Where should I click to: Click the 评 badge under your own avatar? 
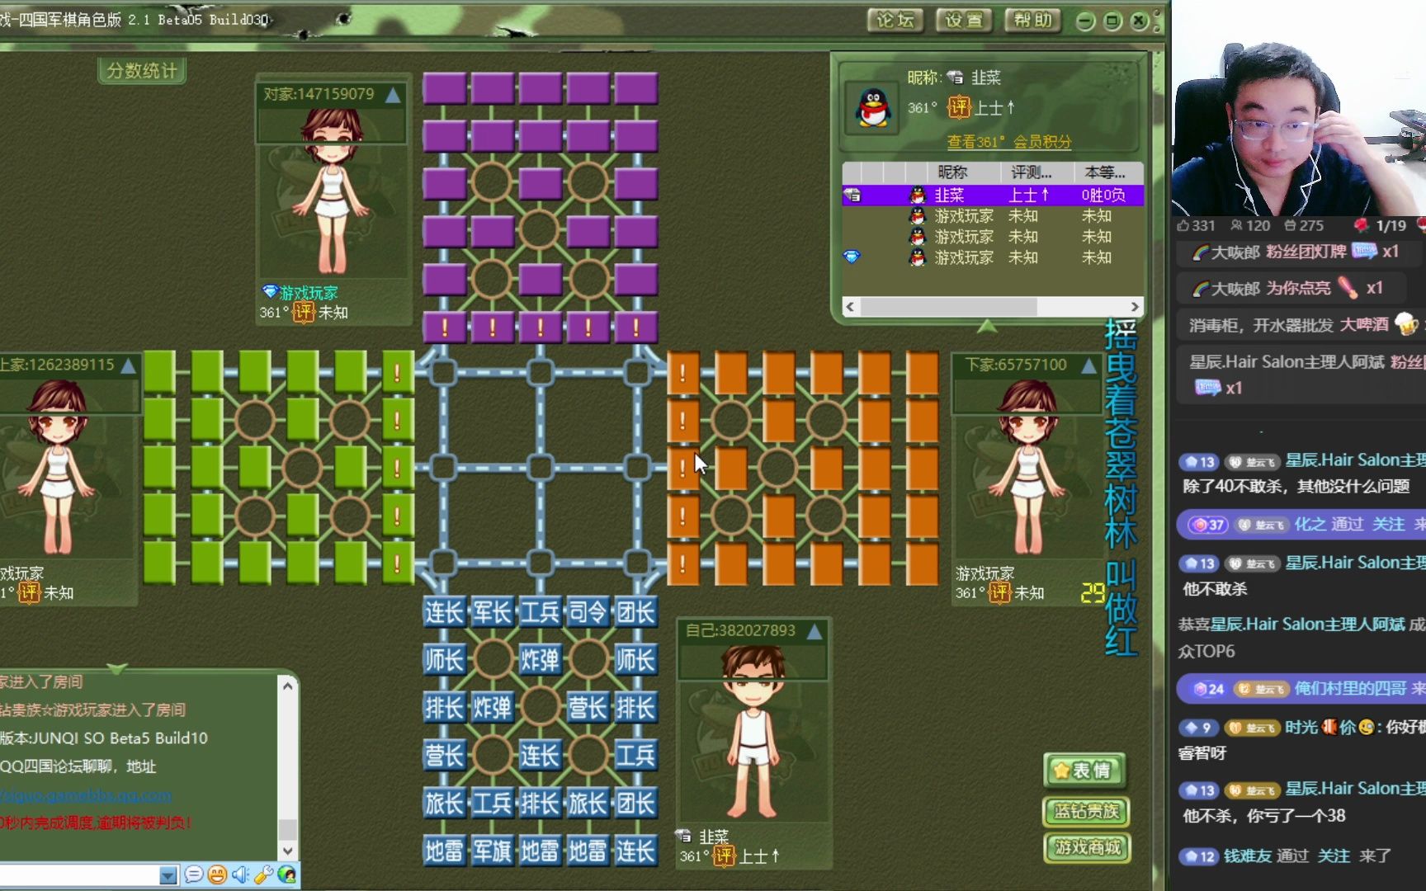(724, 856)
